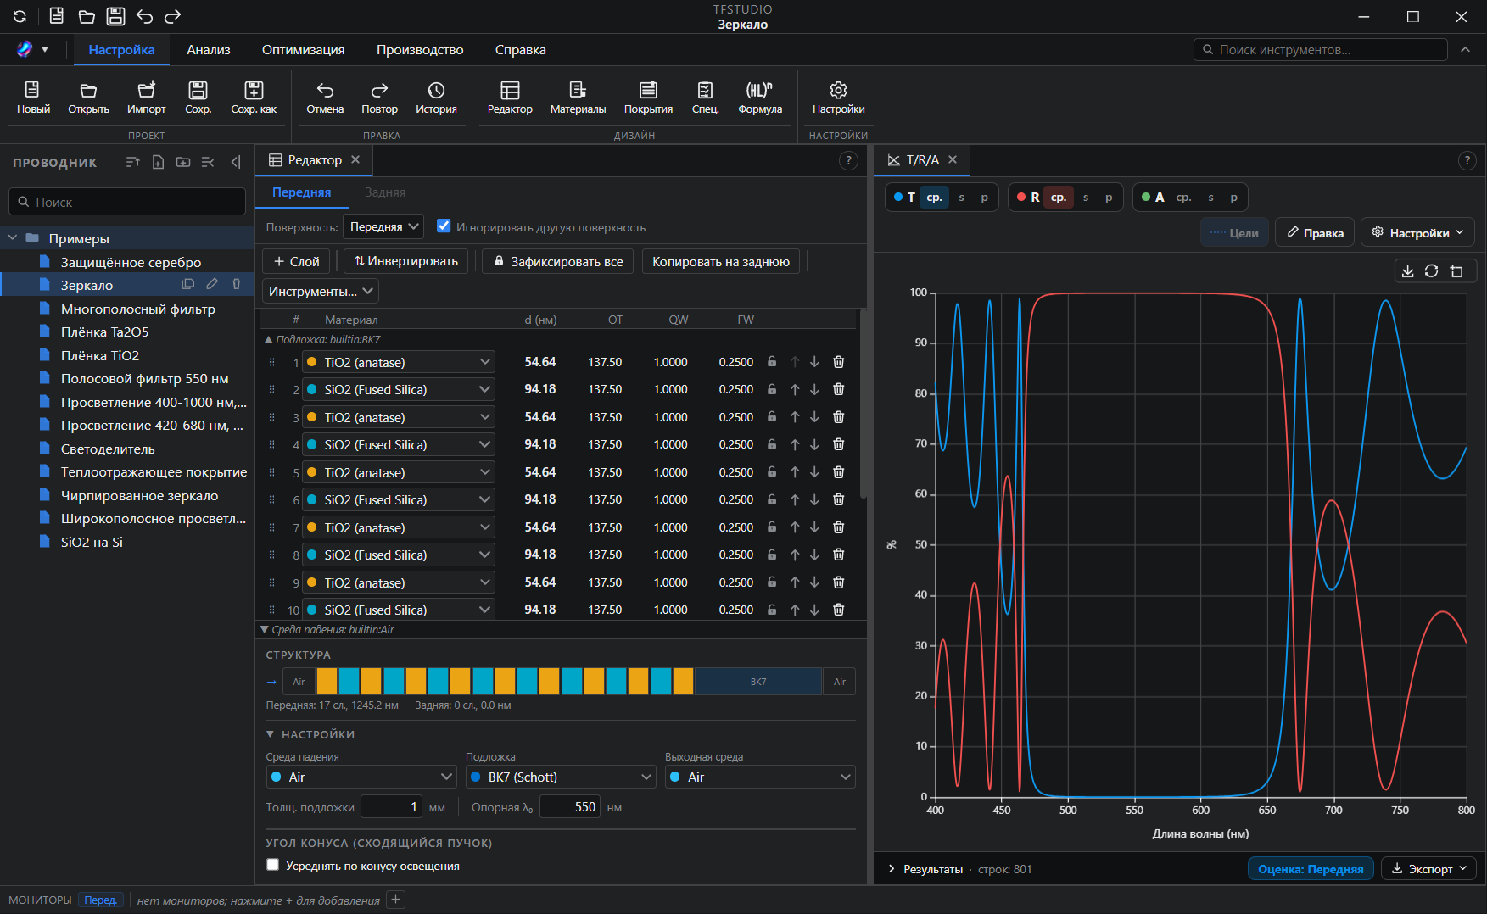Download chart image icon
This screenshot has width=1487, height=914.
tap(1407, 271)
